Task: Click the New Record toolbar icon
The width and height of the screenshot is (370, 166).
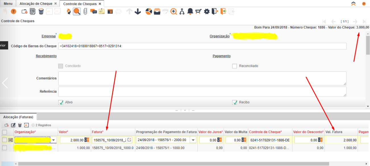Action: pyautogui.click(x=24, y=12)
